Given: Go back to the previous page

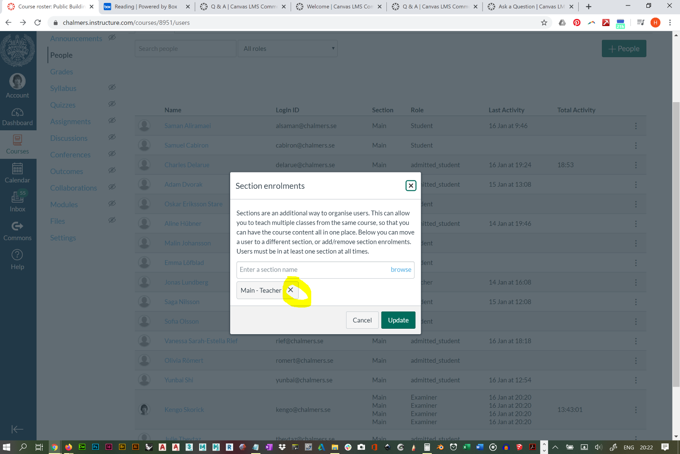Looking at the screenshot, I should tap(8, 23).
